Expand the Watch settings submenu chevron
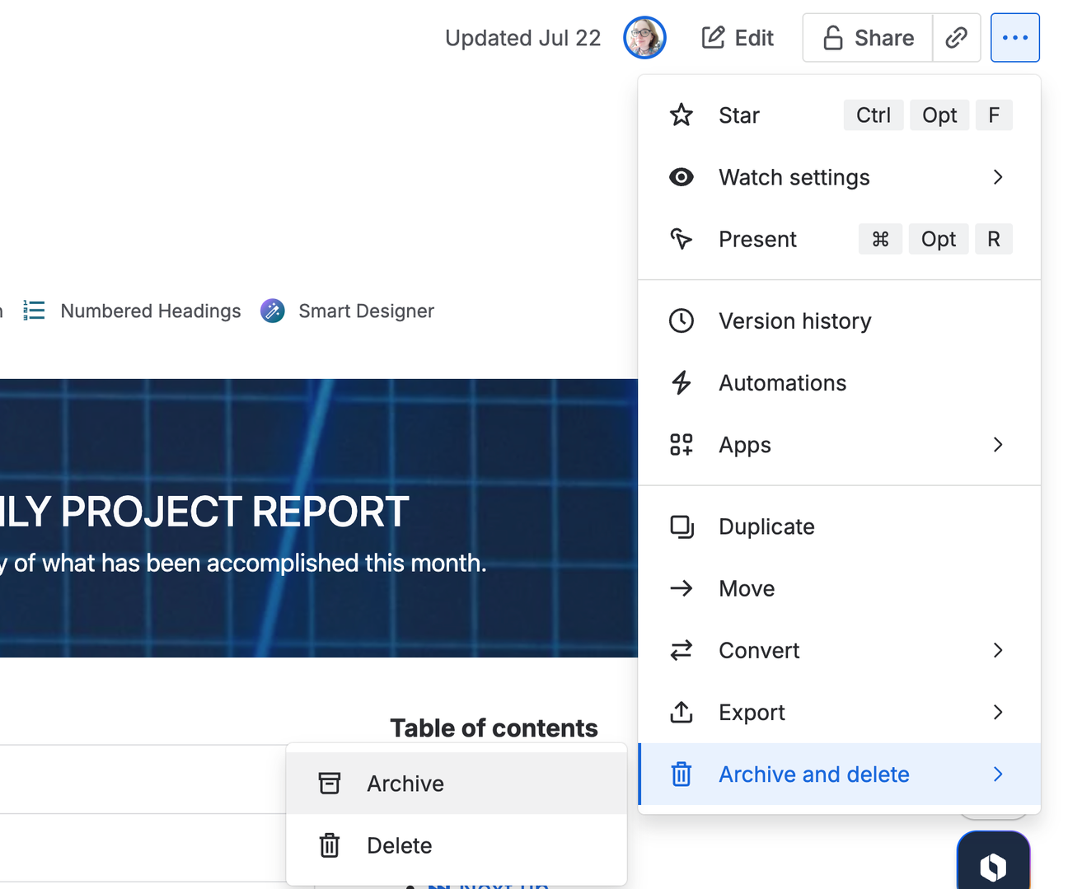Screen dimensions: 1068x889 (x=998, y=177)
